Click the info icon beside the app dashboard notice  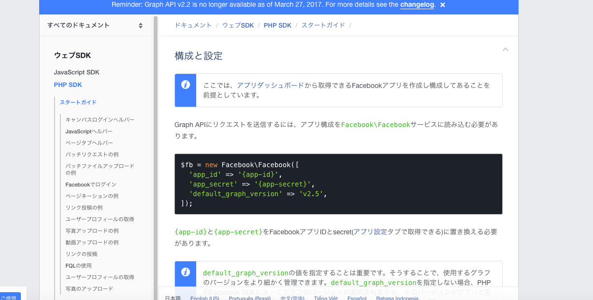point(186,85)
